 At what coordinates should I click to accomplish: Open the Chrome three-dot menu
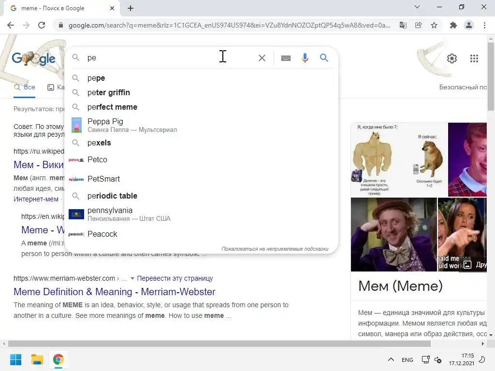pyautogui.click(x=484, y=25)
